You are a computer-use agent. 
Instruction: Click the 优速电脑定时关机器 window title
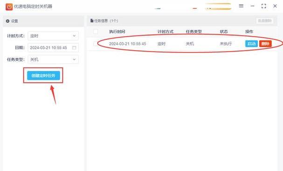point(33,7)
